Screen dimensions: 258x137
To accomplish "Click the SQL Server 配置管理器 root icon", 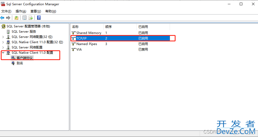I will pos(3,26).
